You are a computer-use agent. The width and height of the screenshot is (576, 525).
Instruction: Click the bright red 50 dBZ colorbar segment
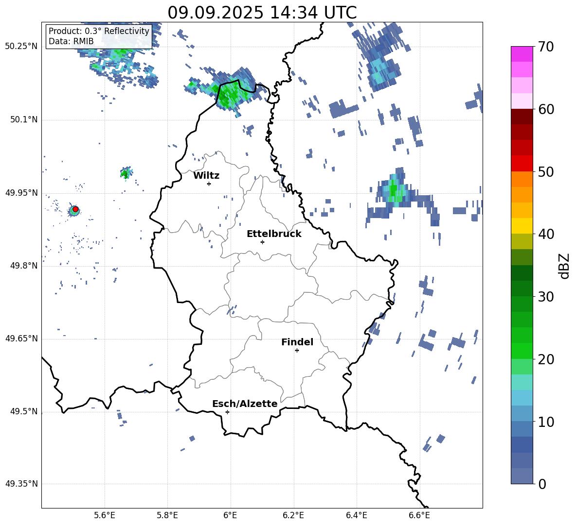point(522,164)
